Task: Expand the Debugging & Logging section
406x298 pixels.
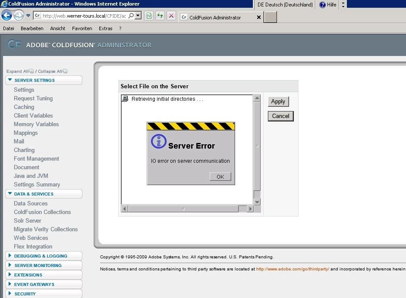Action: (x=44, y=256)
